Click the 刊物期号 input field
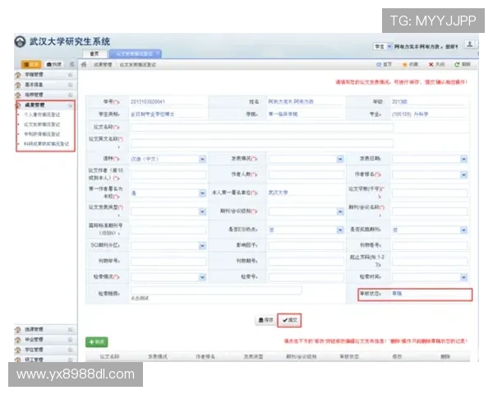The height and width of the screenshot is (395, 493). pyautogui.click(x=306, y=262)
